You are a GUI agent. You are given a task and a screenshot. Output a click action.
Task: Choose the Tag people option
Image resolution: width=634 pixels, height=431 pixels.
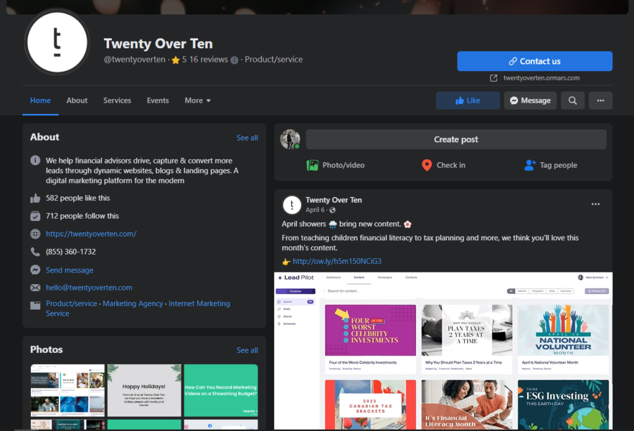click(x=550, y=165)
